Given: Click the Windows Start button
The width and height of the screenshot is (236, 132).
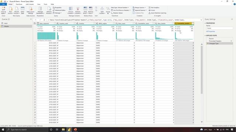Looking at the screenshot, I should (3, 129).
